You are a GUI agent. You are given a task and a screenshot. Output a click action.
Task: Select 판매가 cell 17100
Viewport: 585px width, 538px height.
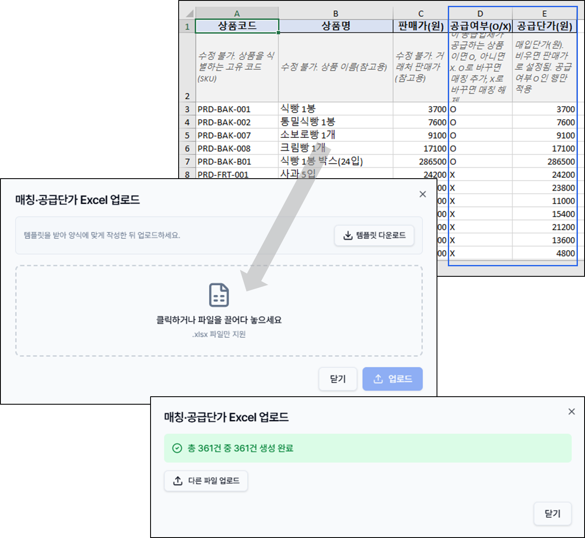421,148
